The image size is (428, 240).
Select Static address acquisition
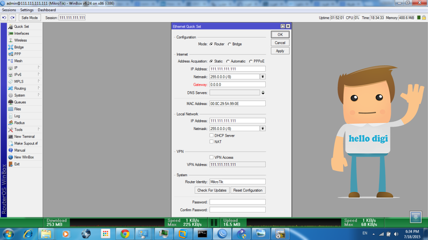click(x=211, y=62)
